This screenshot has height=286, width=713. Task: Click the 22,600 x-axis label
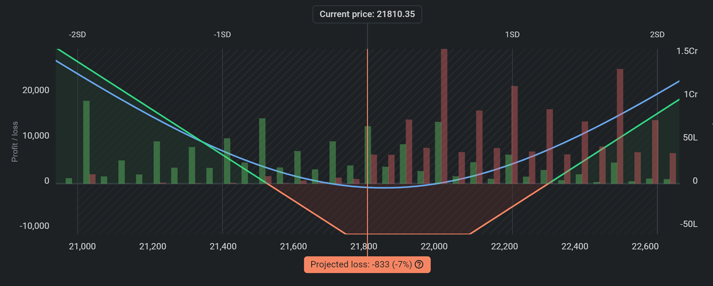click(645, 247)
